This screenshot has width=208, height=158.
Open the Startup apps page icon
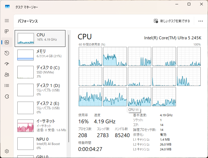[7, 64]
